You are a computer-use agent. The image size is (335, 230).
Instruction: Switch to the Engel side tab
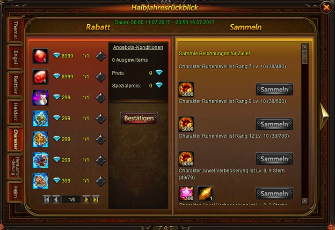[x=16, y=57]
